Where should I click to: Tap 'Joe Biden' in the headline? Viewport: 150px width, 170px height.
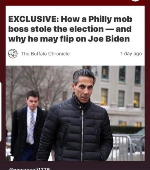point(109,39)
